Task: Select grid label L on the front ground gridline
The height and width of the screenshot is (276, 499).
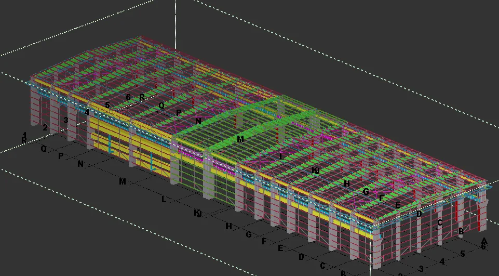Action: (x=164, y=199)
